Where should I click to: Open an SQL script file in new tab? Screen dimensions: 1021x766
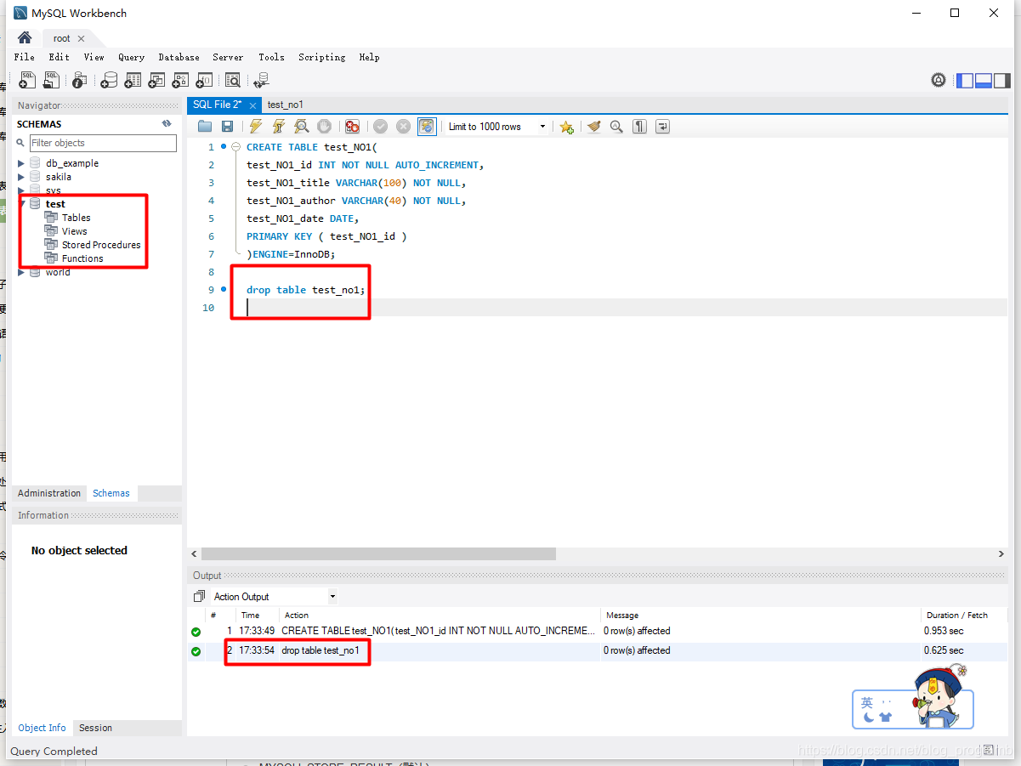click(x=51, y=80)
